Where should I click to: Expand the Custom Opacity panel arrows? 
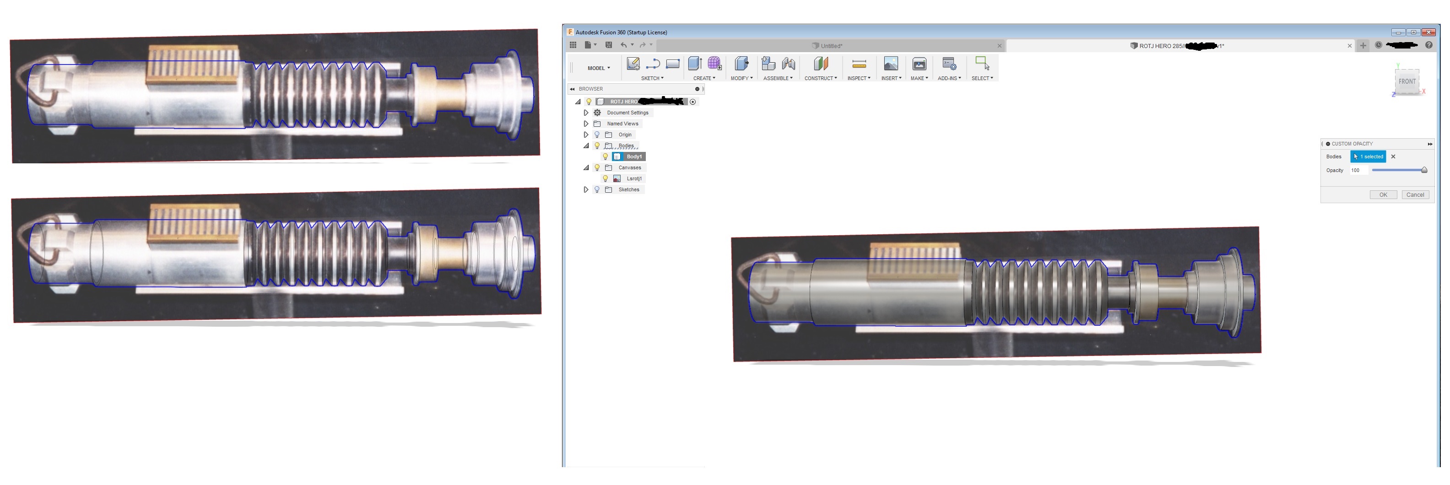(x=1430, y=144)
